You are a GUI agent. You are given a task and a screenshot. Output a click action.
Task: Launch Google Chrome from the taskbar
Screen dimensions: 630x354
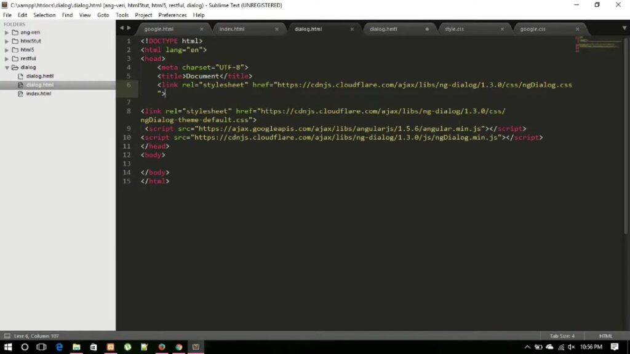pos(178,347)
